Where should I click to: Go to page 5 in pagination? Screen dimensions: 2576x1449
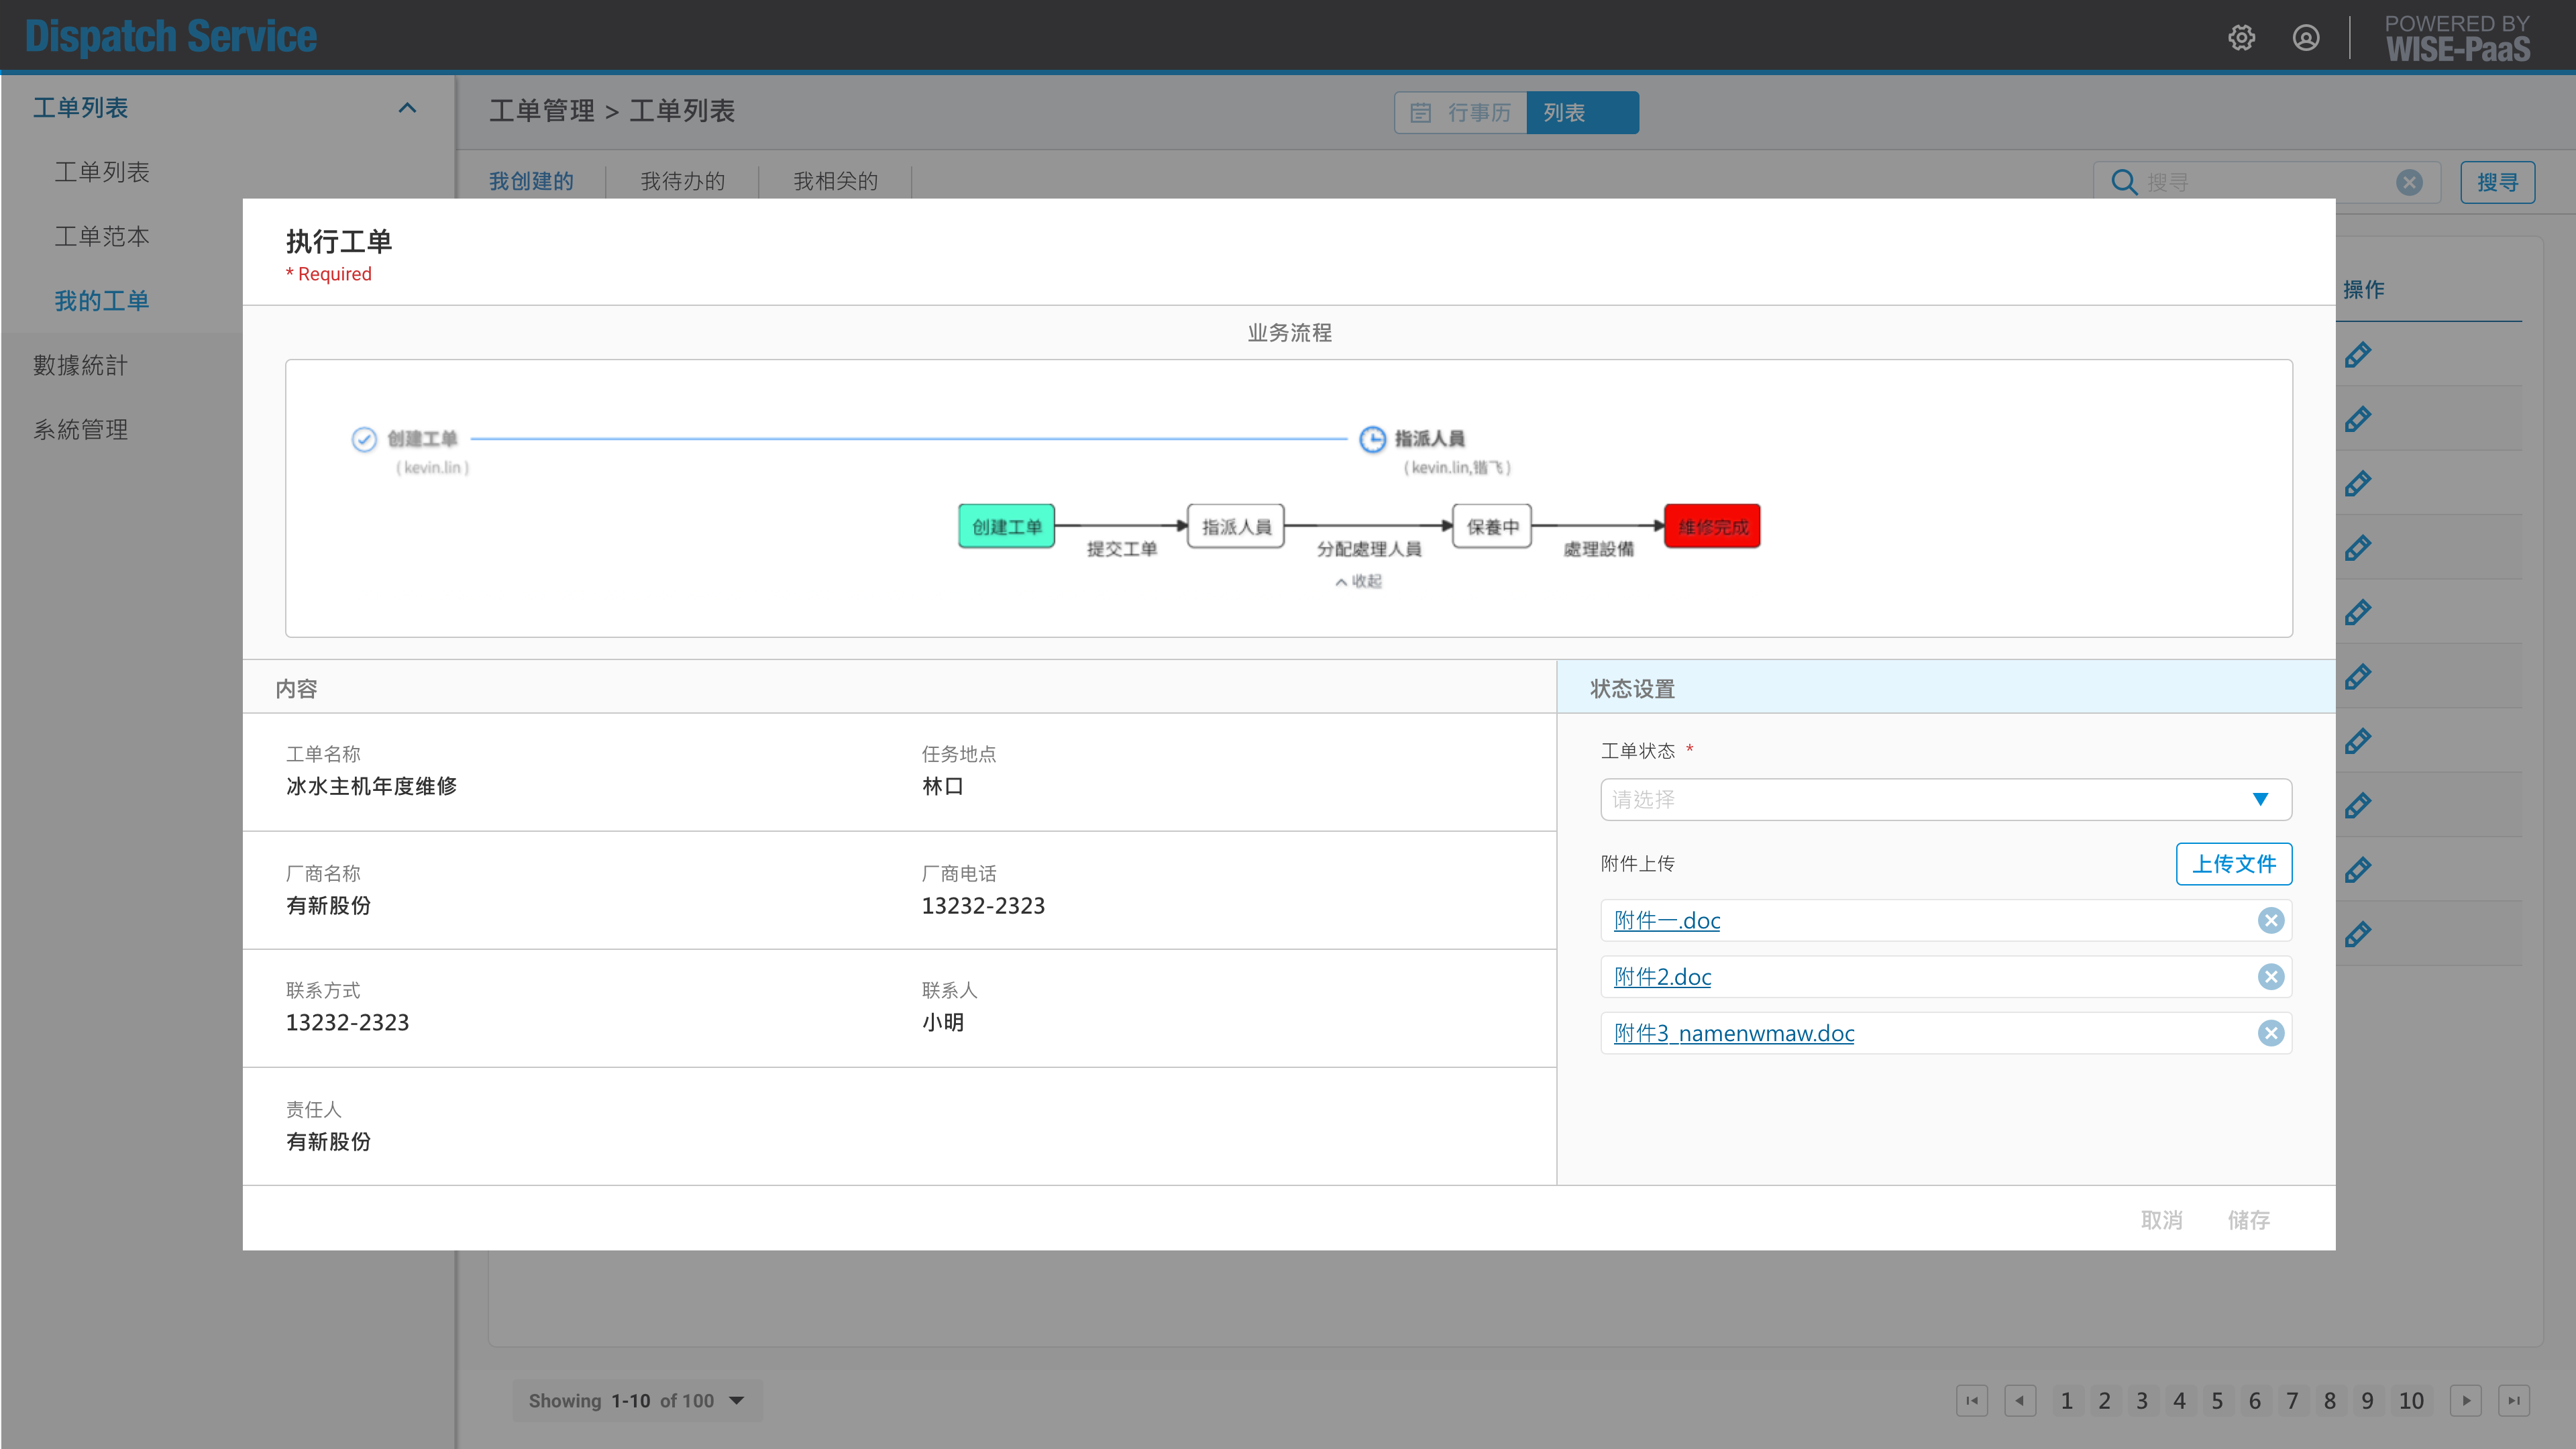2216,1400
